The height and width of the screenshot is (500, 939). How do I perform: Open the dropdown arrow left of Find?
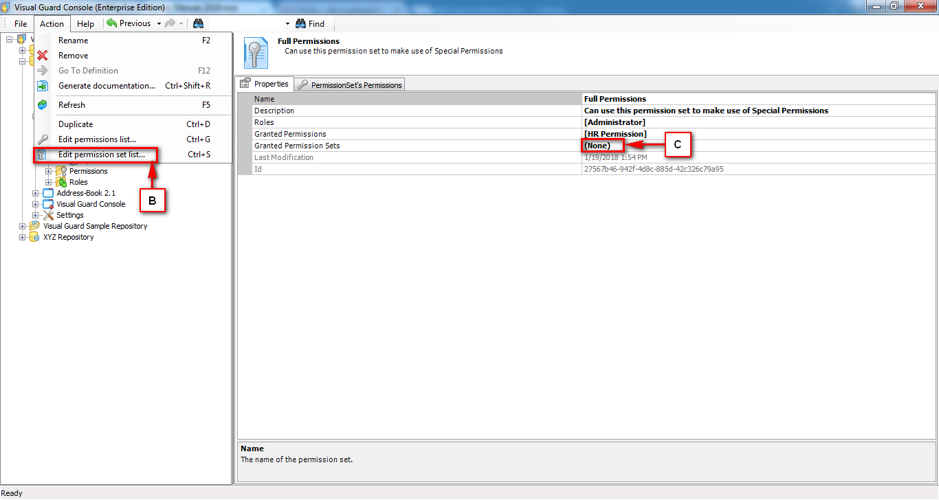[287, 23]
